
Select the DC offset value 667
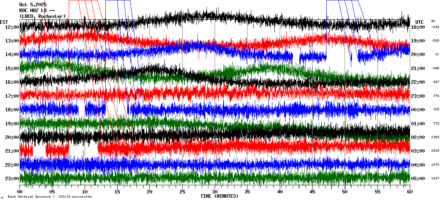pos(436,82)
